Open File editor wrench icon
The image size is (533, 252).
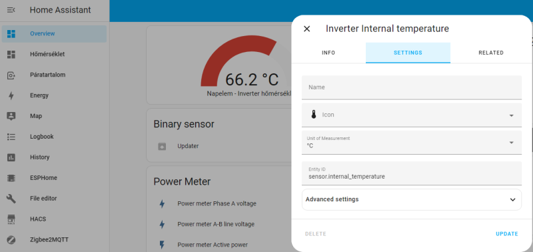tap(11, 198)
